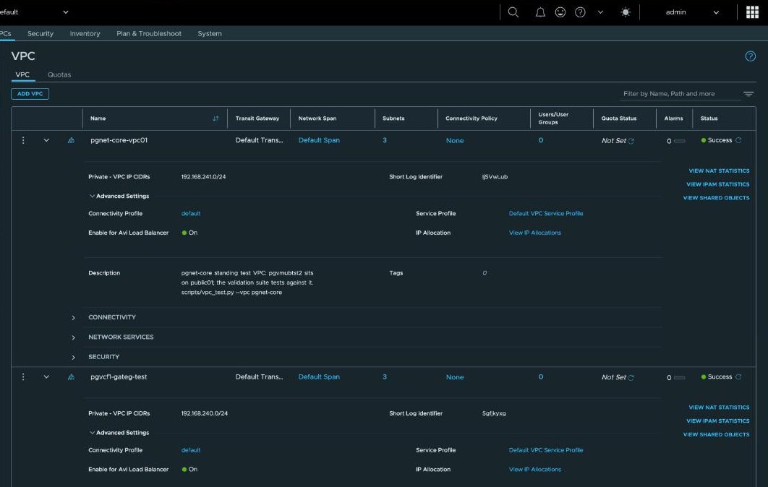This screenshot has height=487, width=768.
Task: View IP Allocations for pgvcf1-gateg-test
Action: click(535, 470)
